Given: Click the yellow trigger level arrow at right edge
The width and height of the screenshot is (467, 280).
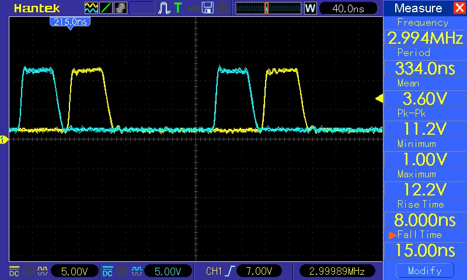Looking at the screenshot, I should 379,99.
